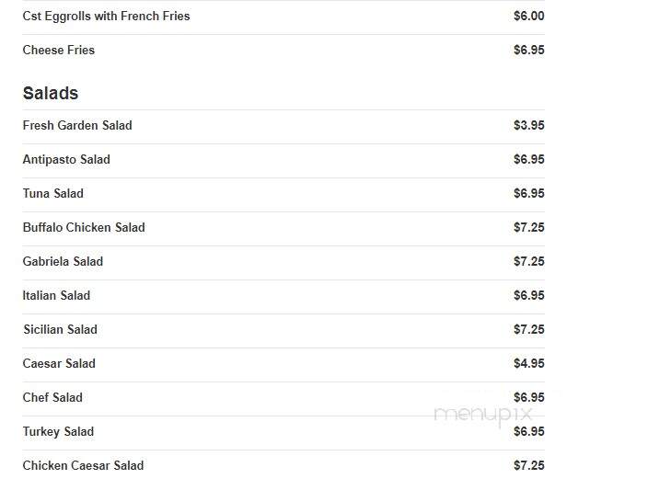Click the $7.25 Chicken Caesar Salad price
This screenshot has width=648, height=490.
pyautogui.click(x=529, y=466)
